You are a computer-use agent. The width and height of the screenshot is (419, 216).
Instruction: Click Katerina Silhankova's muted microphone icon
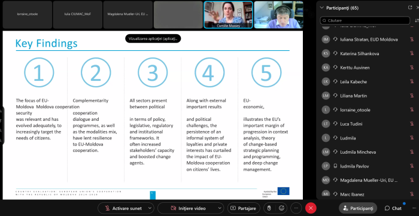412,53
